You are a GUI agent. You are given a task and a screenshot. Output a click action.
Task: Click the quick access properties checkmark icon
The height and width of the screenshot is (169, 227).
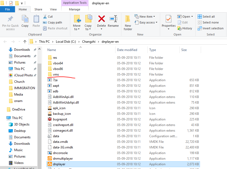pos(11,3)
